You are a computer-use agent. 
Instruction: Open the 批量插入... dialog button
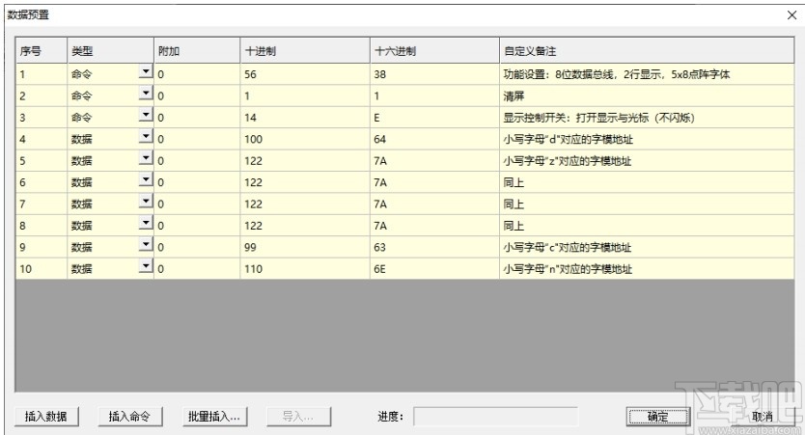tap(214, 417)
